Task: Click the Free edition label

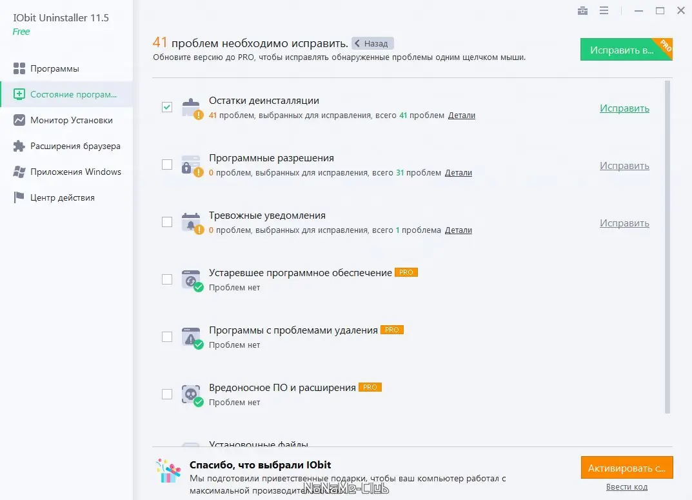Action: tap(21, 32)
